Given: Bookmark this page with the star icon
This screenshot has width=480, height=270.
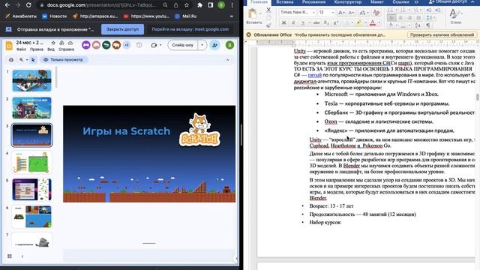Looking at the screenshot, I should (187, 5).
